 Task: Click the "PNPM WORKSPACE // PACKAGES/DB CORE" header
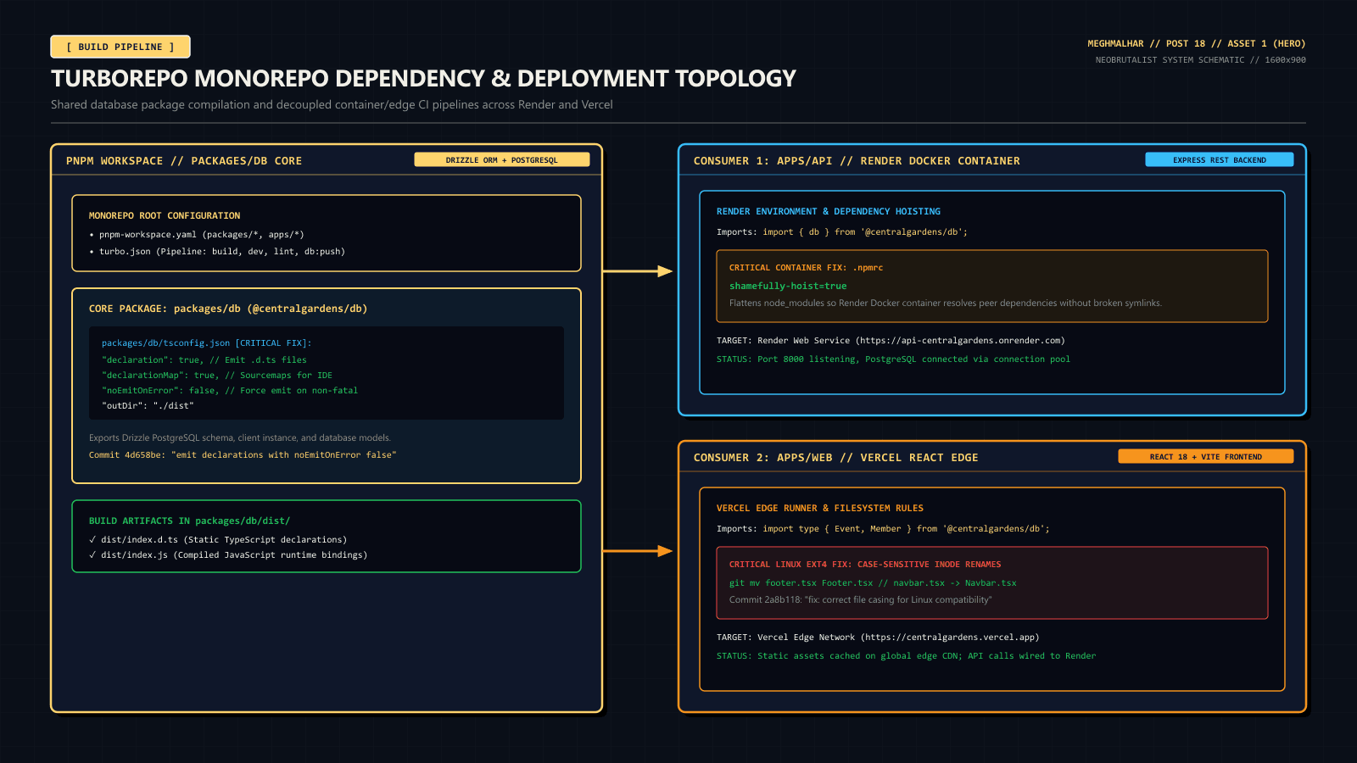click(184, 161)
